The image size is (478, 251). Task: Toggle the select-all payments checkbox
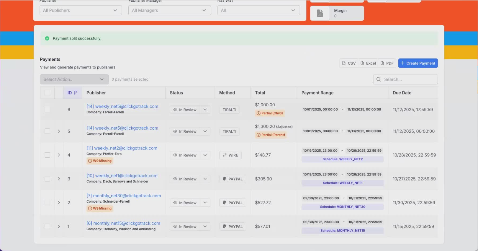click(x=47, y=93)
